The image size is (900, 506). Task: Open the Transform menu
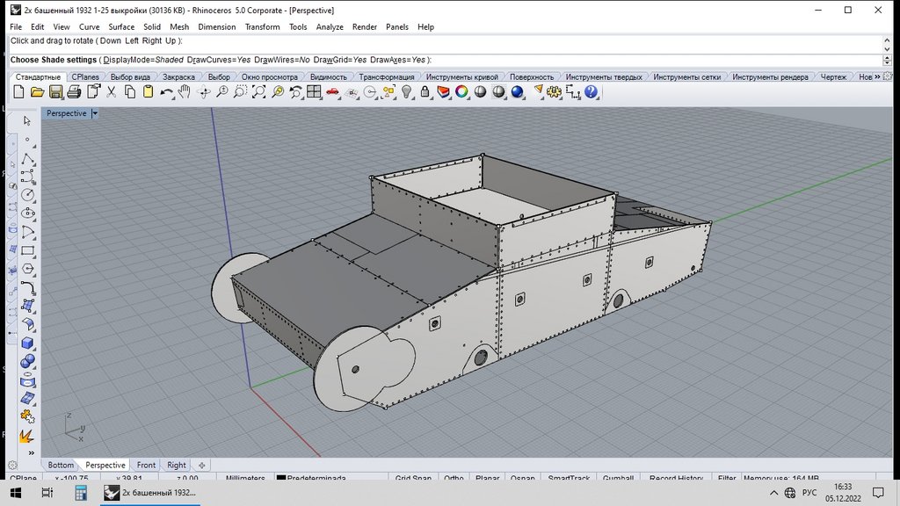262,27
